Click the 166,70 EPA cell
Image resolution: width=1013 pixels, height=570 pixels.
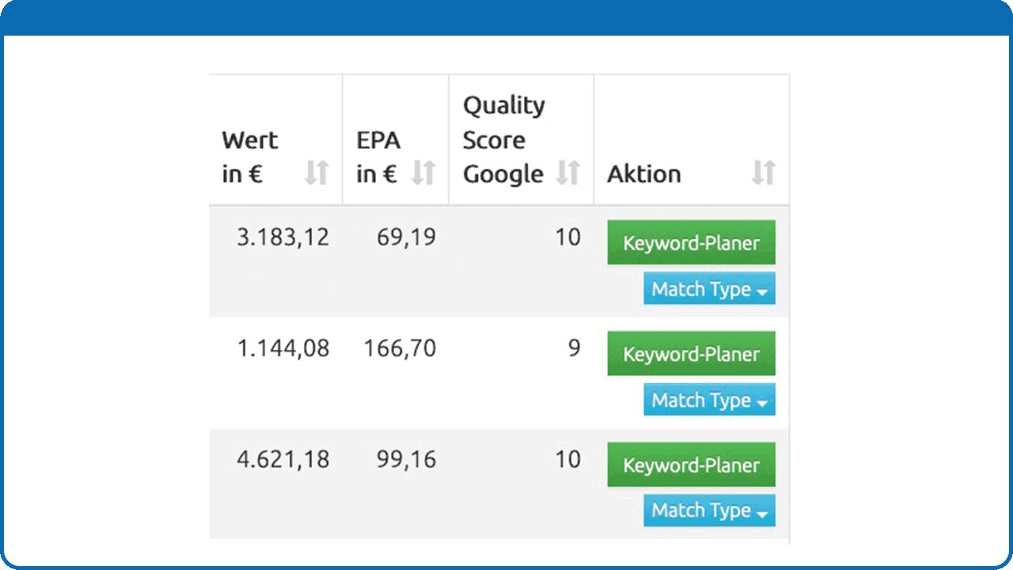pos(400,348)
